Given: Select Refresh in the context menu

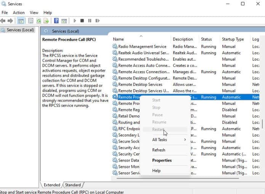Looking at the screenshot, I should click(x=159, y=150).
